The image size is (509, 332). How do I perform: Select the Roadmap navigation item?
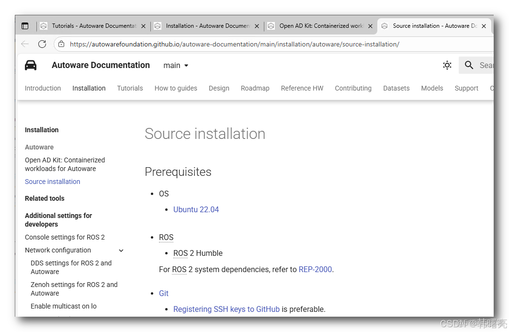255,88
